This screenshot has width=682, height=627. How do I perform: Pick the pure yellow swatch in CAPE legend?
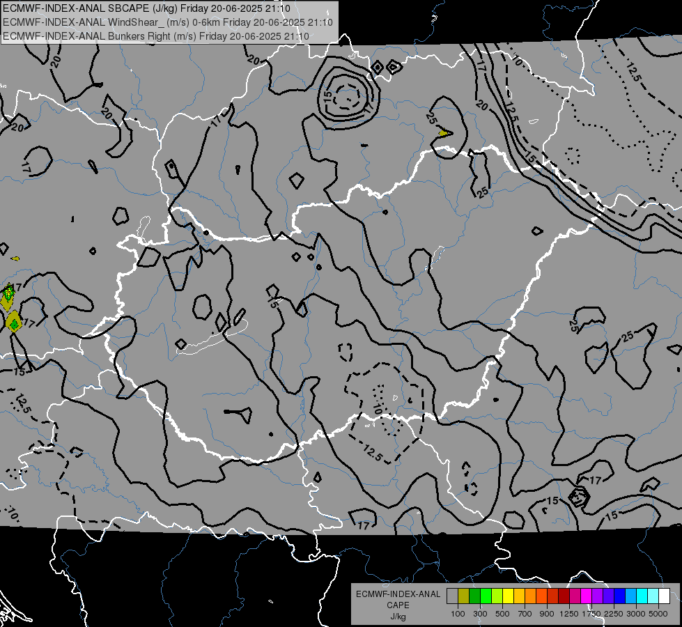[508, 596]
